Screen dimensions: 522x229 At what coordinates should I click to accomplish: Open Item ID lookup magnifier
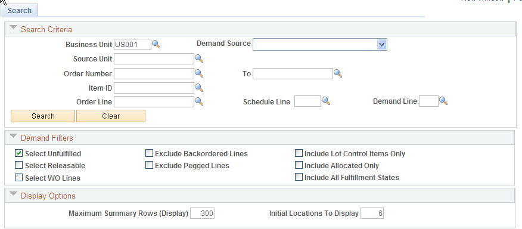point(199,88)
